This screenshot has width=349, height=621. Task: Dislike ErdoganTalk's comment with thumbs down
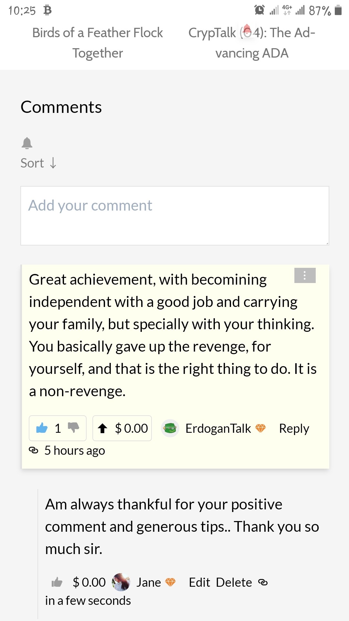click(73, 428)
